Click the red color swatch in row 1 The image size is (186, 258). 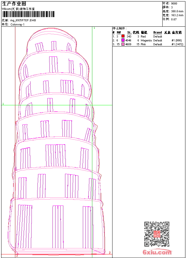123,36
